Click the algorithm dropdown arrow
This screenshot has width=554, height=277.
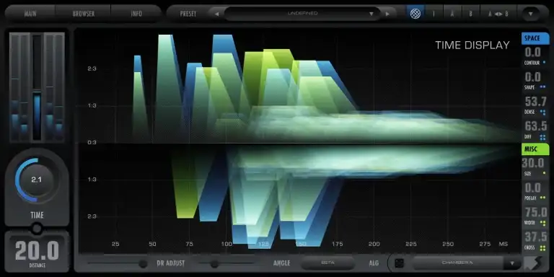pyautogui.click(x=512, y=263)
